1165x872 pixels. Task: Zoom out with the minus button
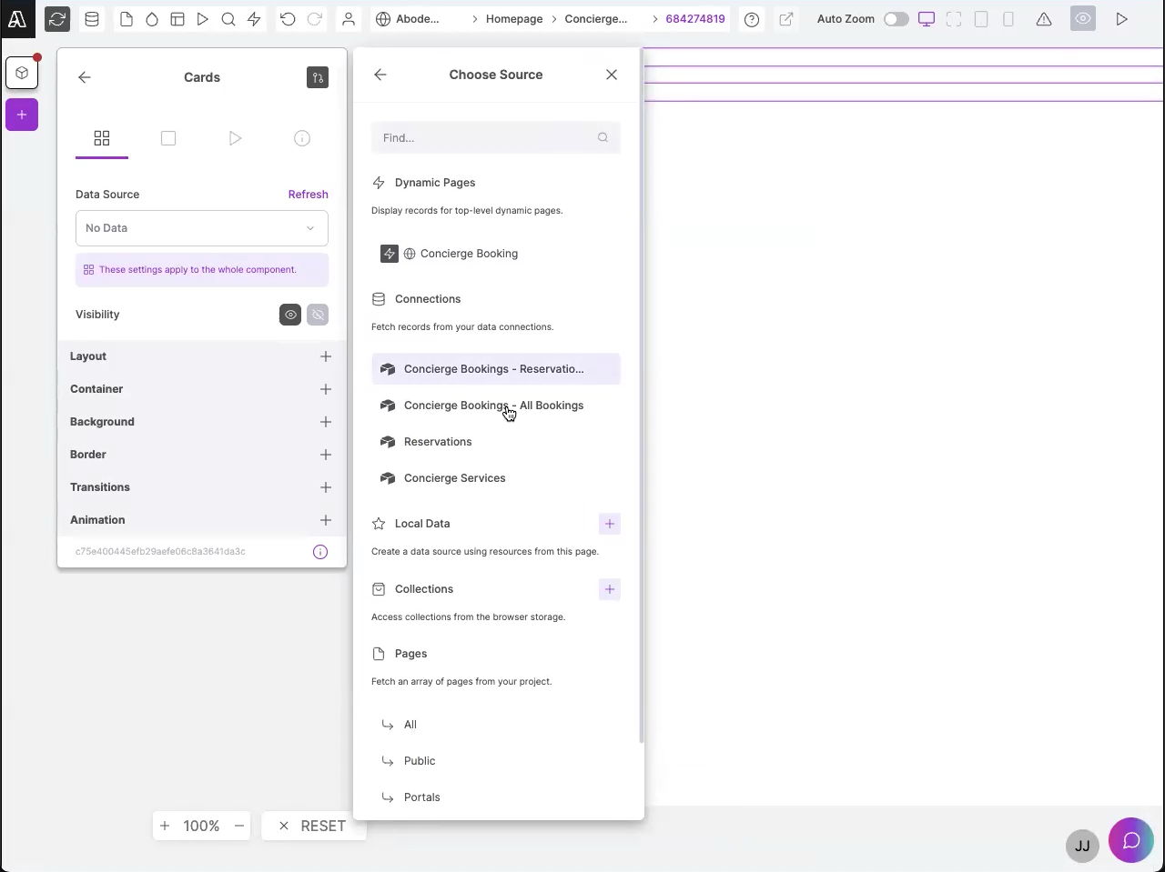click(239, 826)
